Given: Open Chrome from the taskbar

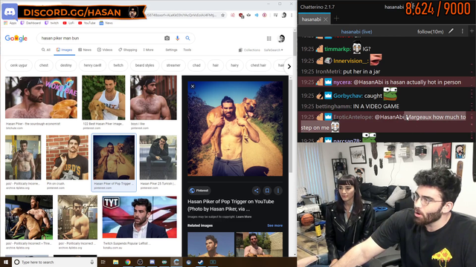Looking at the screenshot, I should [128, 262].
